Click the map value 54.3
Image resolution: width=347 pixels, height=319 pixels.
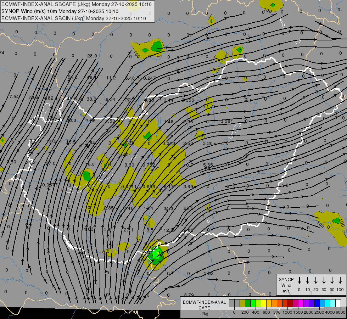coord(73,77)
